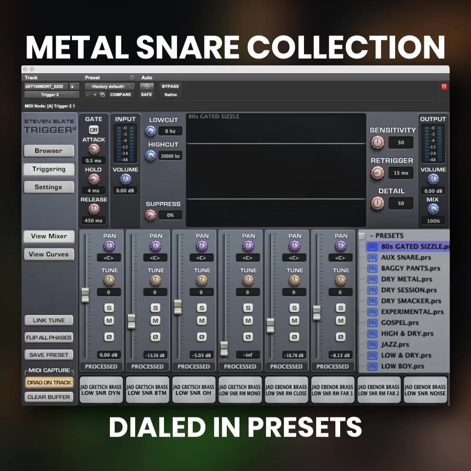Click the fader handle of the -inf channel

224,348
